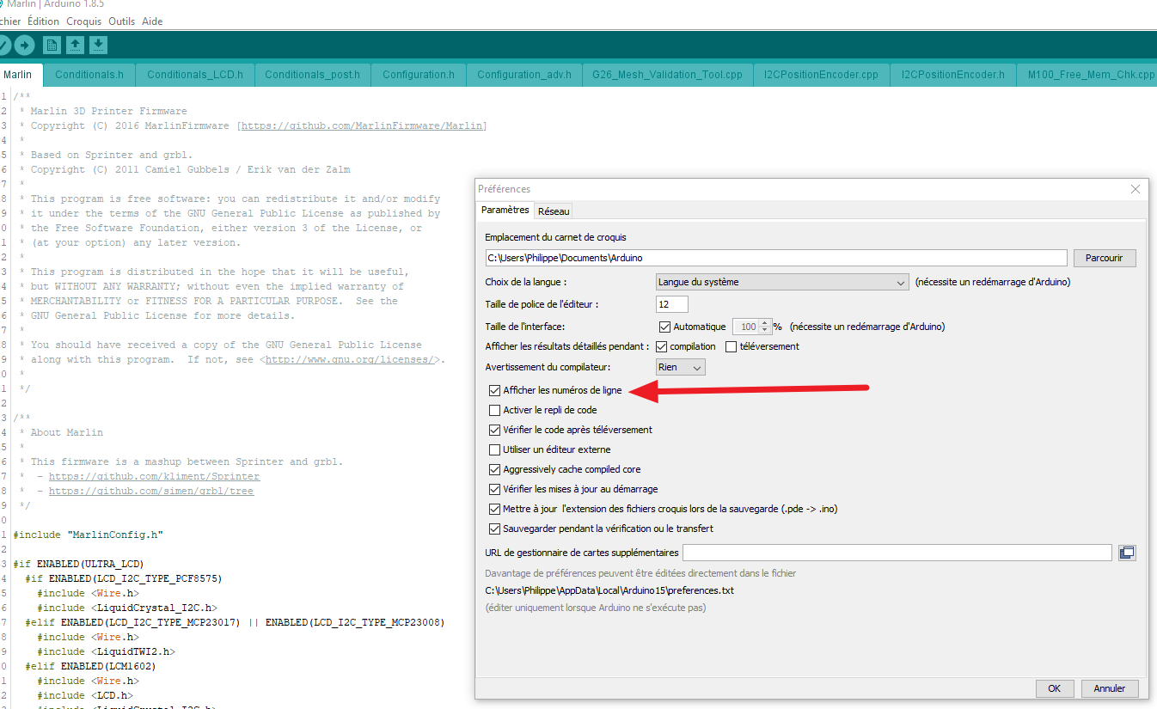Screen dimensions: 1157x709
Task: Close the Préférences dialog
Action: (x=1136, y=189)
